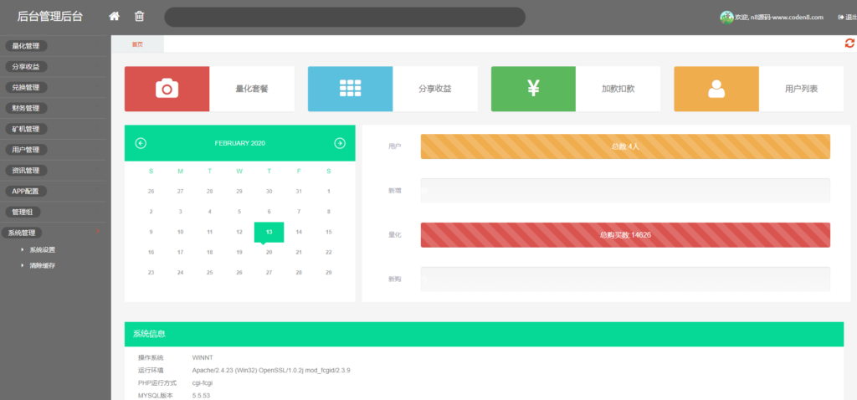The image size is (857, 400).
Task: Expand the 量化管理 sidebar menu
Action: tap(26, 46)
